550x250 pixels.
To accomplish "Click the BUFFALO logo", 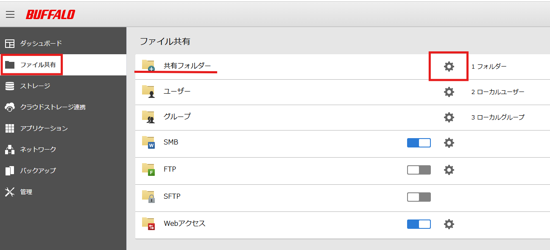I will pyautogui.click(x=50, y=14).
